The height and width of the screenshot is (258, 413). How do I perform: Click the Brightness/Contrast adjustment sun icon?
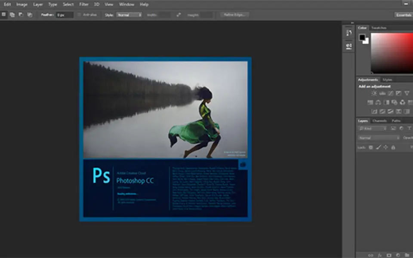pyautogui.click(x=374, y=93)
